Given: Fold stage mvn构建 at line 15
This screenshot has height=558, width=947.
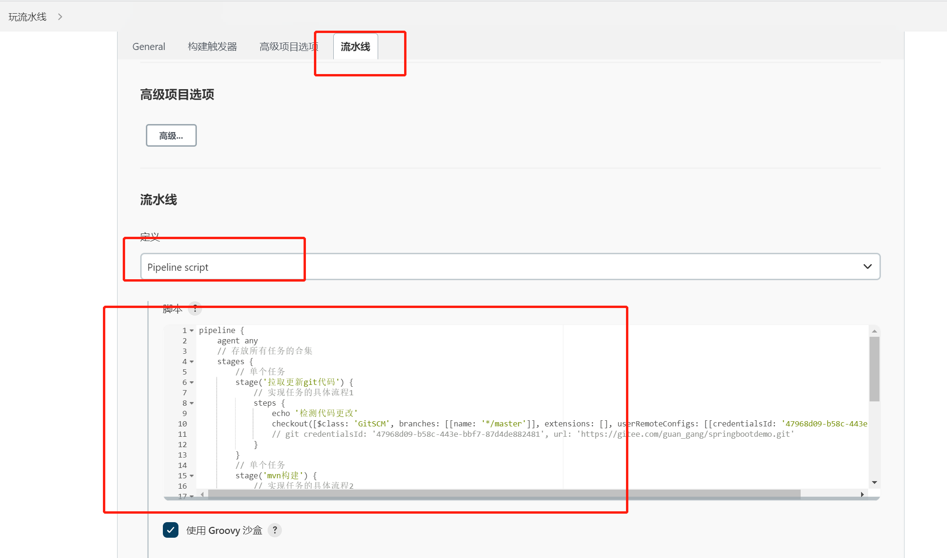Looking at the screenshot, I should click(x=192, y=476).
